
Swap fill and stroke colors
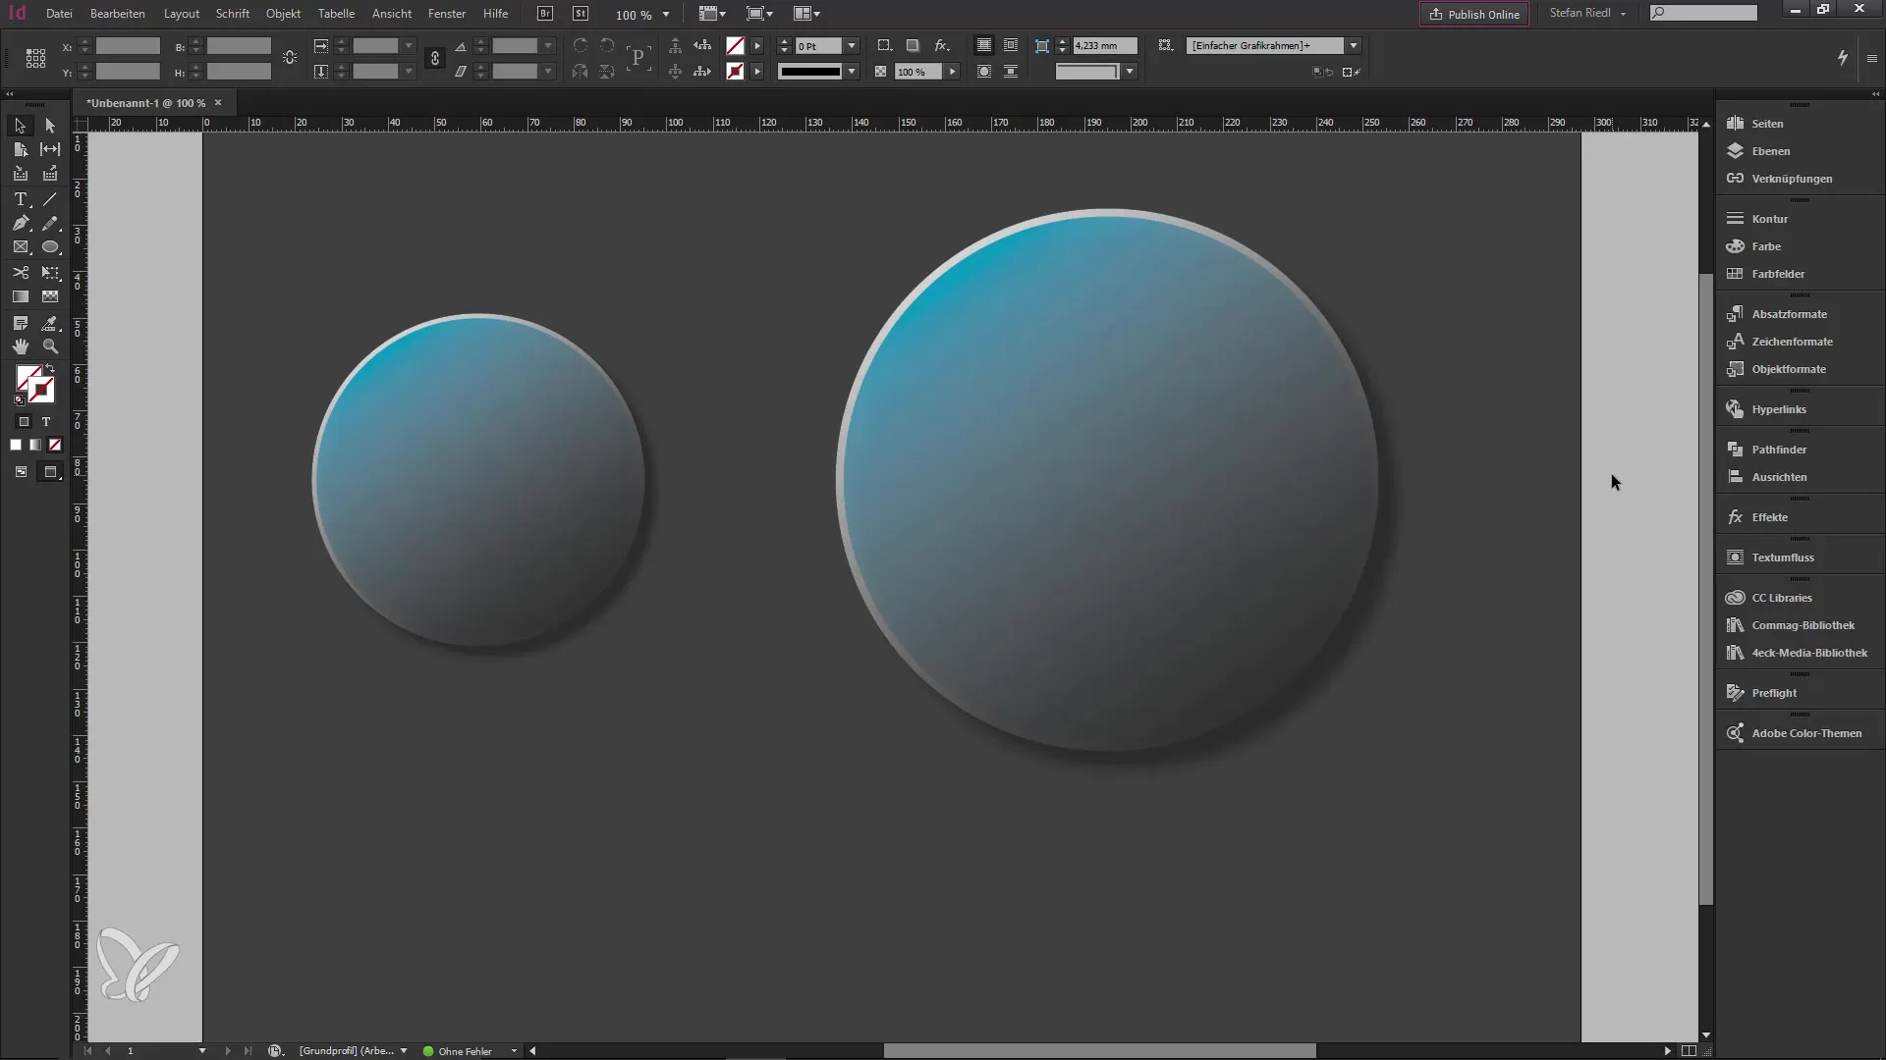51,369
